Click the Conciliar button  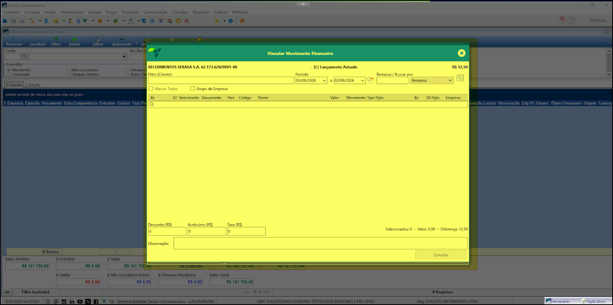coord(441,255)
